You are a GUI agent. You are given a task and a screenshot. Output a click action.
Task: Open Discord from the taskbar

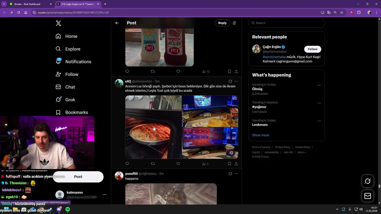[x=59, y=210]
